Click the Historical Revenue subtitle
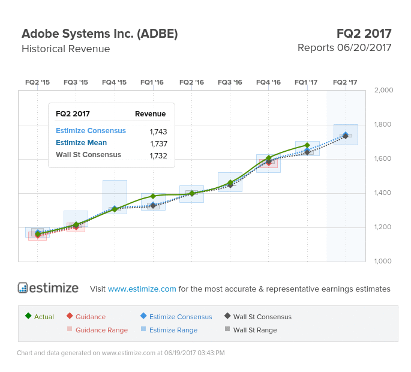411x372 pixels. coord(66,49)
